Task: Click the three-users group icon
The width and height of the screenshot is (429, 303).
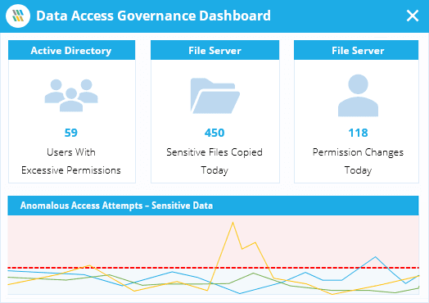Action: tap(71, 95)
